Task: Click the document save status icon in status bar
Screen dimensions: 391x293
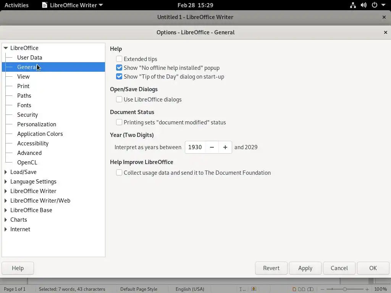Action: (x=254, y=289)
